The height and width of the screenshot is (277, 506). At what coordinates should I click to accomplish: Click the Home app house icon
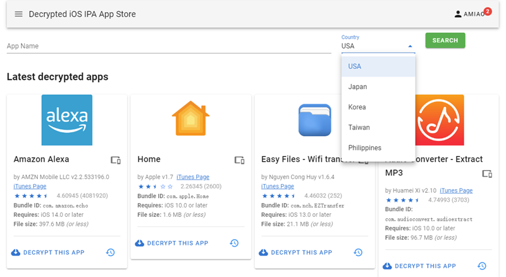(191, 118)
